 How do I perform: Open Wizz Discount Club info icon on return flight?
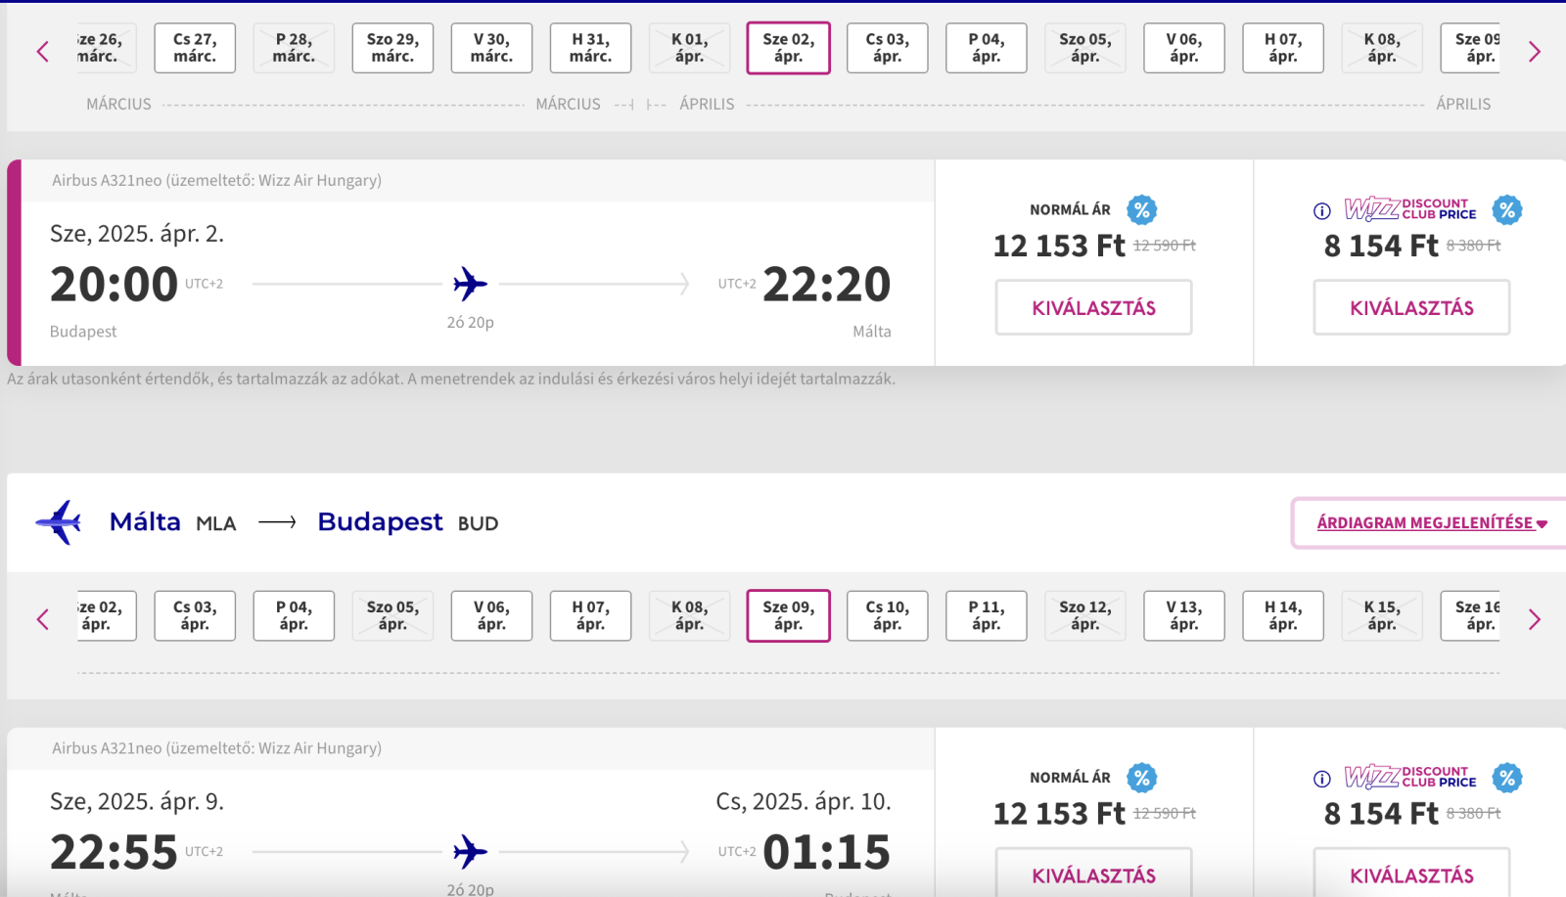coord(1321,779)
